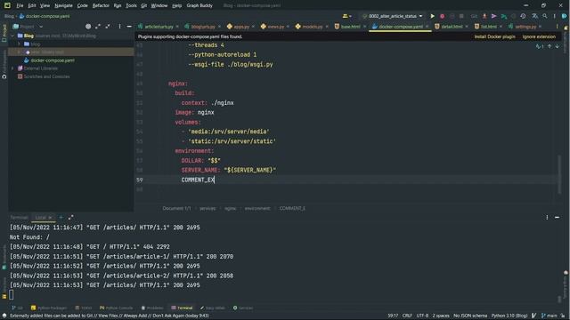Open the UTF-8 encoding selector
The image size is (570, 320).
(x=422, y=316)
